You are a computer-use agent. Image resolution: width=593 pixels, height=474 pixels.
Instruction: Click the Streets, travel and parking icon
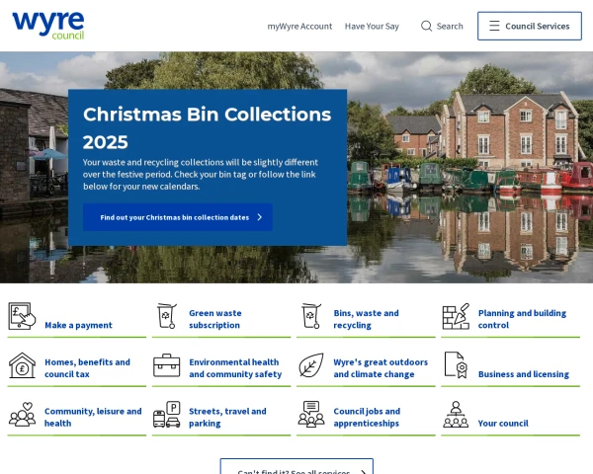[x=167, y=415]
